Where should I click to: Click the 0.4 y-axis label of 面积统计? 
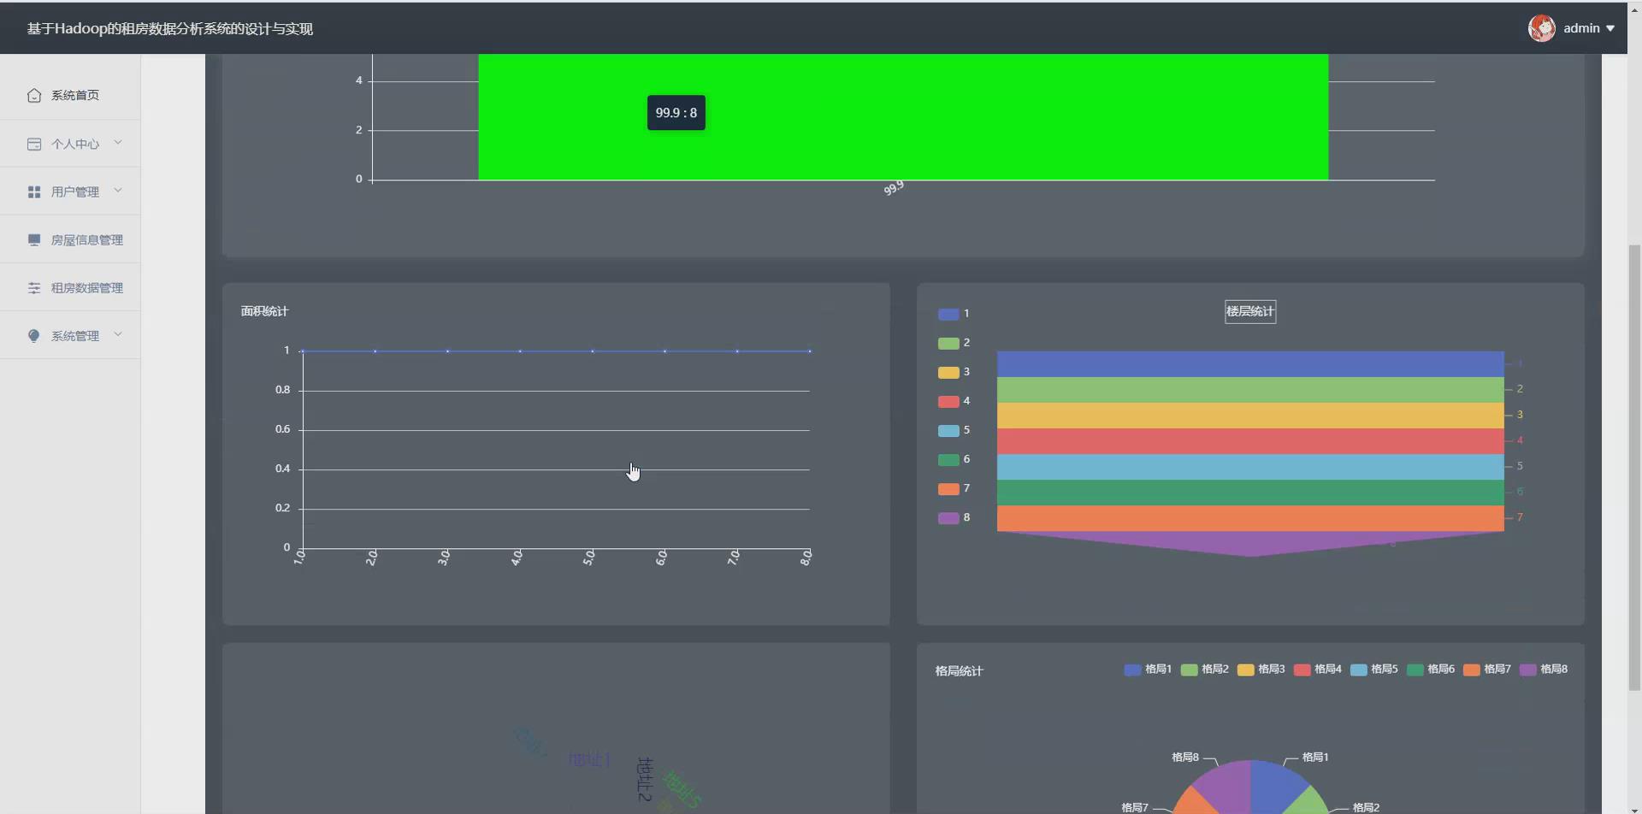pyautogui.click(x=282, y=469)
